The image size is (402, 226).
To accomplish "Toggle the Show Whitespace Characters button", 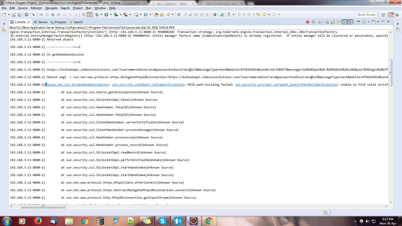I will click(207, 15).
